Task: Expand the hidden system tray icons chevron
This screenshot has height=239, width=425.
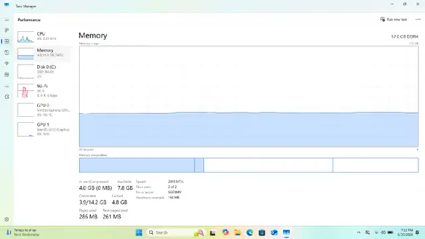Action: (x=359, y=232)
